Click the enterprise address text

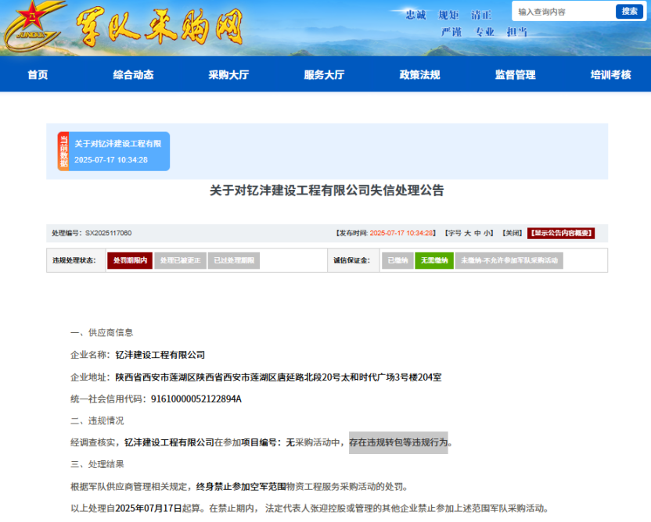[x=279, y=377]
